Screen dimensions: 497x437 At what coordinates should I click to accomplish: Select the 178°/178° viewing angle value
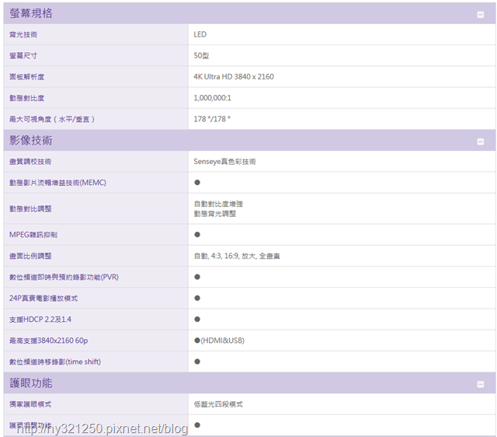[x=212, y=119]
